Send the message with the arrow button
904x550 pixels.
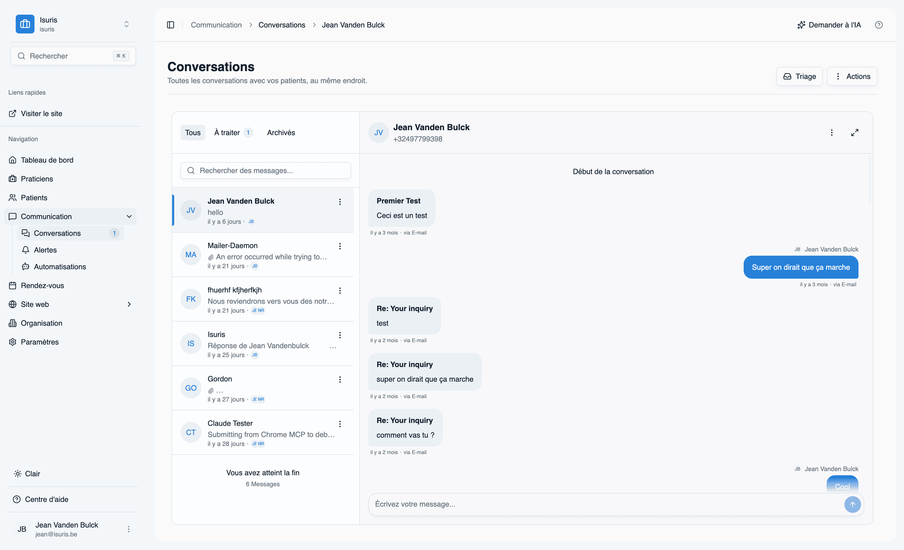point(852,504)
